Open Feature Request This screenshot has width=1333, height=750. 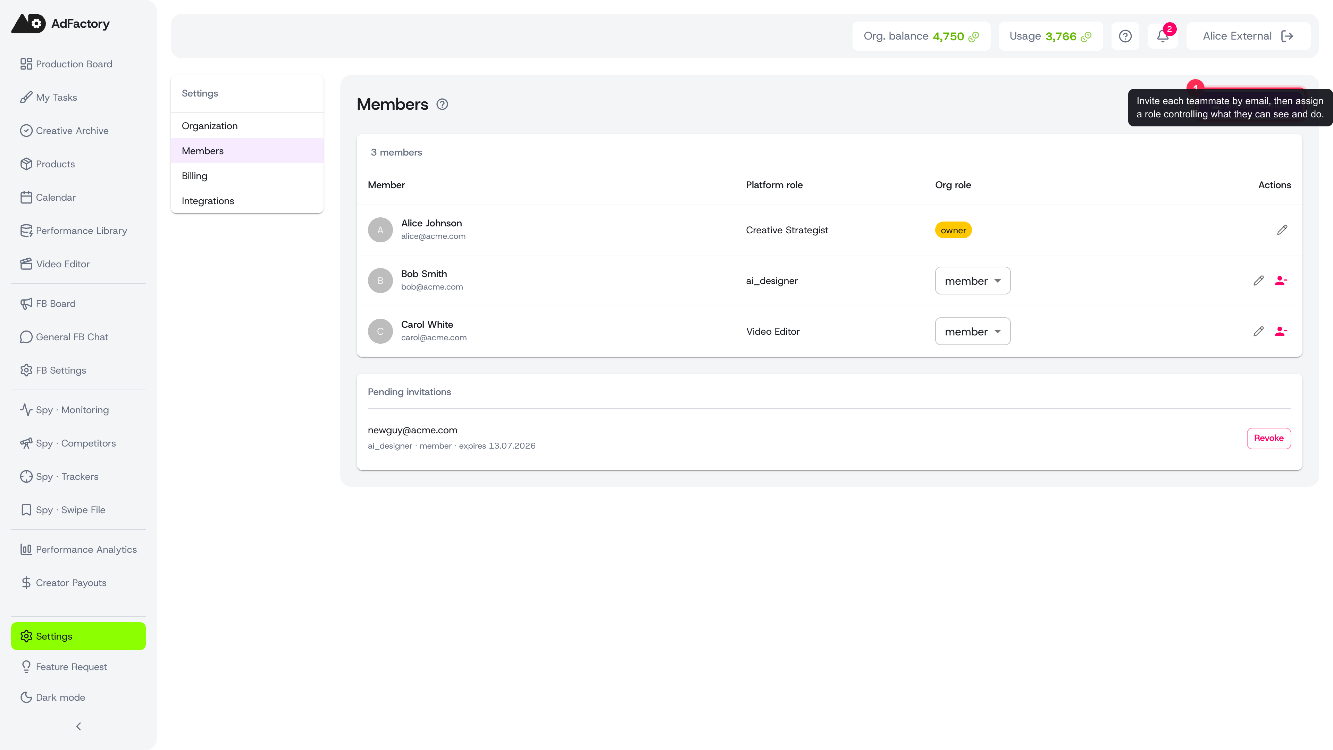[78, 667]
